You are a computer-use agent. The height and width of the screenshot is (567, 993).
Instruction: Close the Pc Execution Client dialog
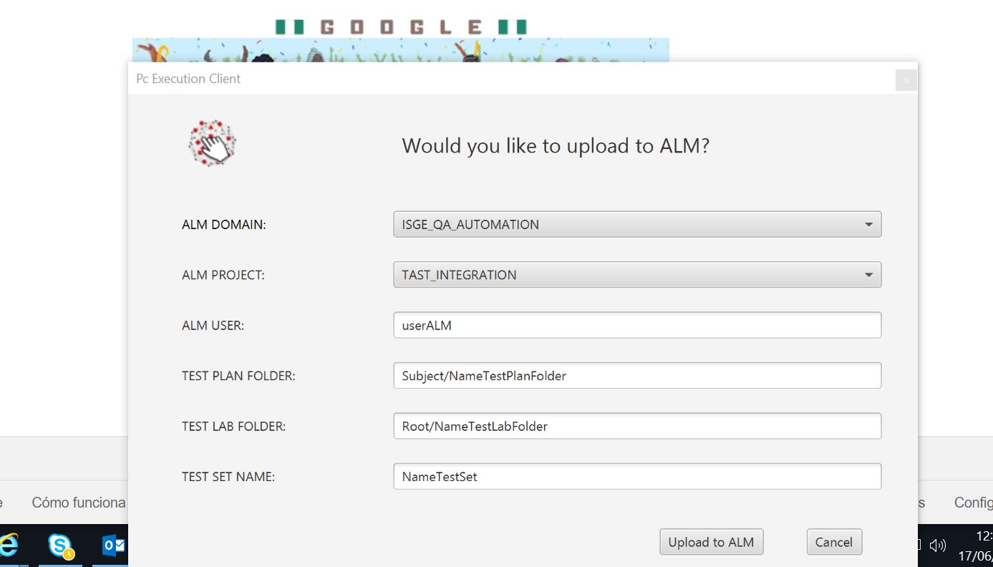906,80
